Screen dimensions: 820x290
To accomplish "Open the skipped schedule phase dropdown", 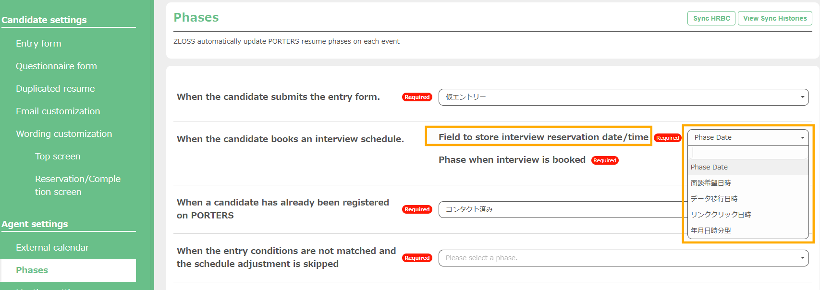I will [x=623, y=258].
